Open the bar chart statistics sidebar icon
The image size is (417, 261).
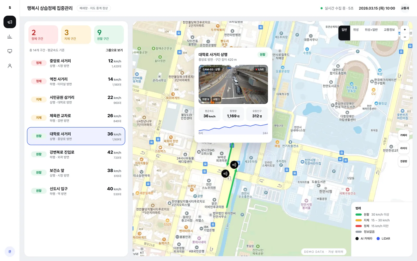10,37
